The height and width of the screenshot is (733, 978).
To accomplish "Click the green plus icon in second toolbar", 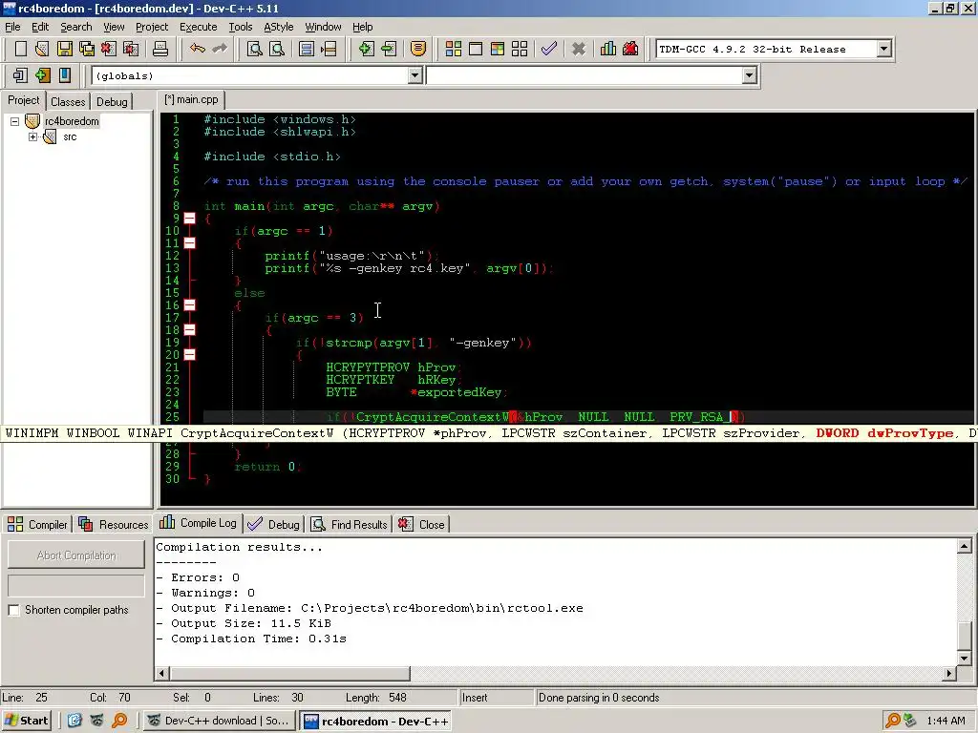I will click(42, 75).
